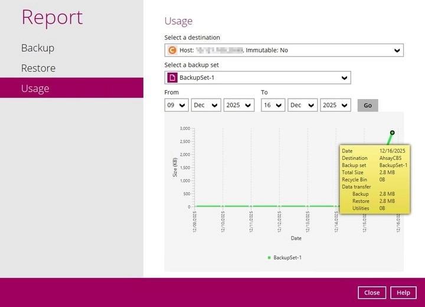Open the From day dropdown showing 09
The height and width of the screenshot is (307, 425).
[x=176, y=105]
